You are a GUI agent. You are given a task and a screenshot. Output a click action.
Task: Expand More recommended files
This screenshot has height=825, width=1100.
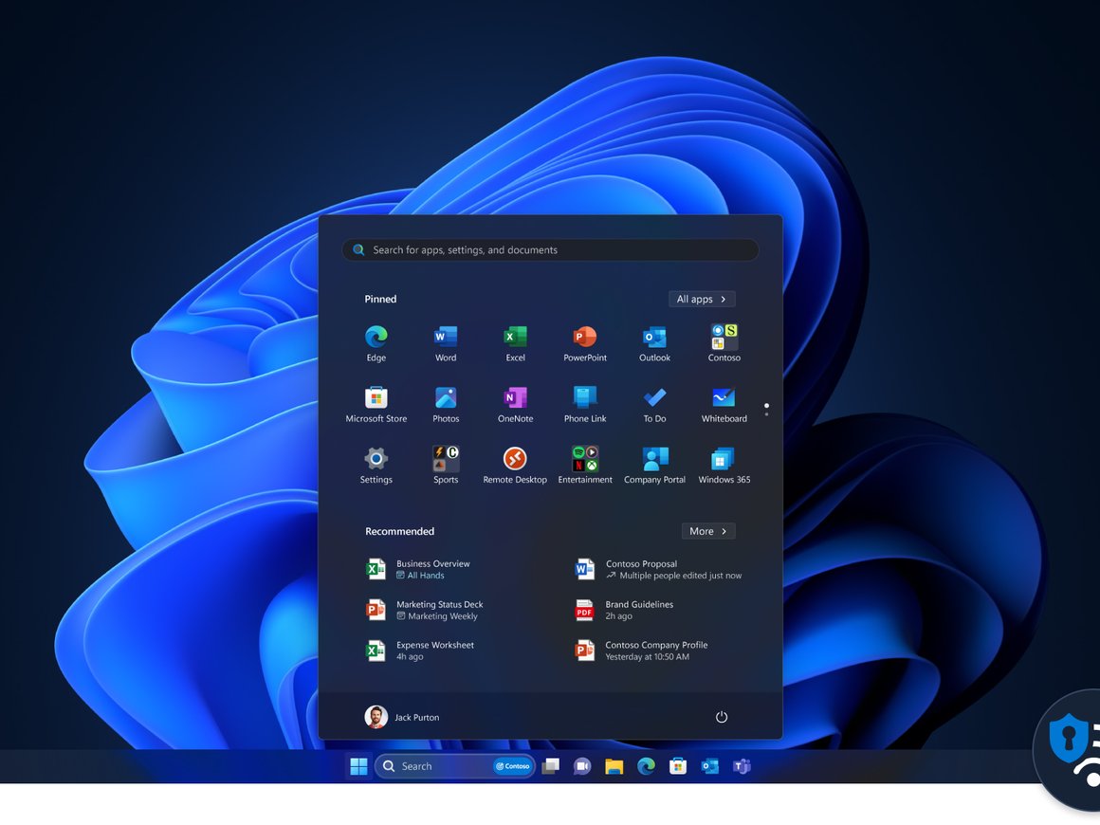(708, 531)
